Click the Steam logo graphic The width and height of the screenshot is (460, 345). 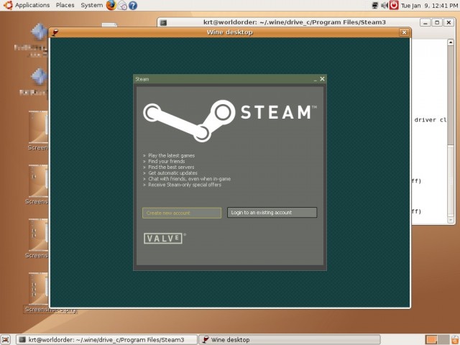230,121
